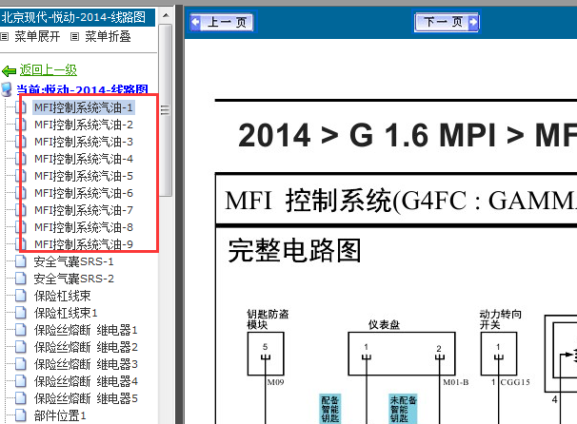Select MFI控制系统汽油-2 in the tree
This screenshot has height=424, width=577.
[83, 125]
